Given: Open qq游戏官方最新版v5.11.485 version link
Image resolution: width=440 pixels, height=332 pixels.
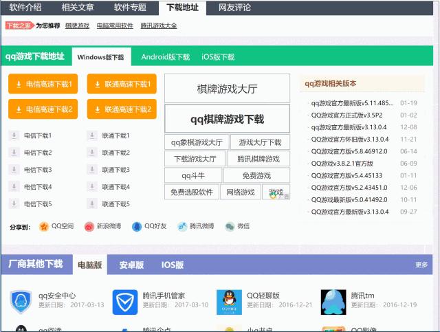Looking at the screenshot, I should point(352,103).
